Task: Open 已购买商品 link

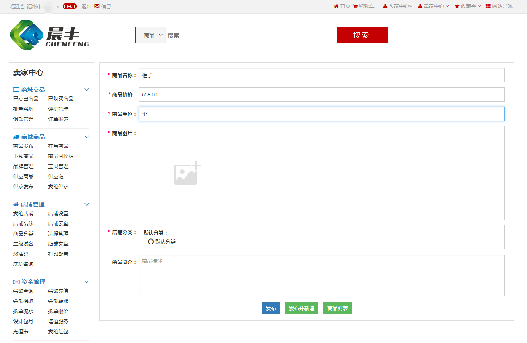Action: 61,99
